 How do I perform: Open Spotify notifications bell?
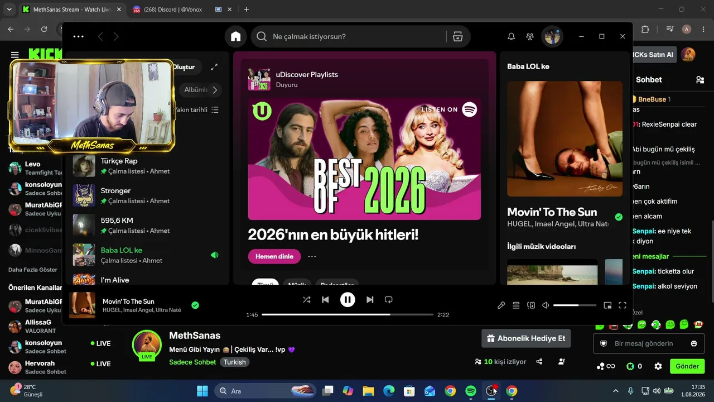[x=511, y=36]
